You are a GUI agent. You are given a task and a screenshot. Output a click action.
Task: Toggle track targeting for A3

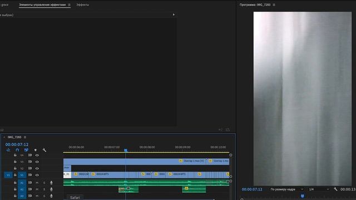click(x=22, y=196)
